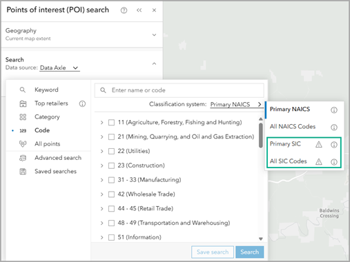Check the 44 - 45 Retail Trade checkbox

[x=111, y=209]
